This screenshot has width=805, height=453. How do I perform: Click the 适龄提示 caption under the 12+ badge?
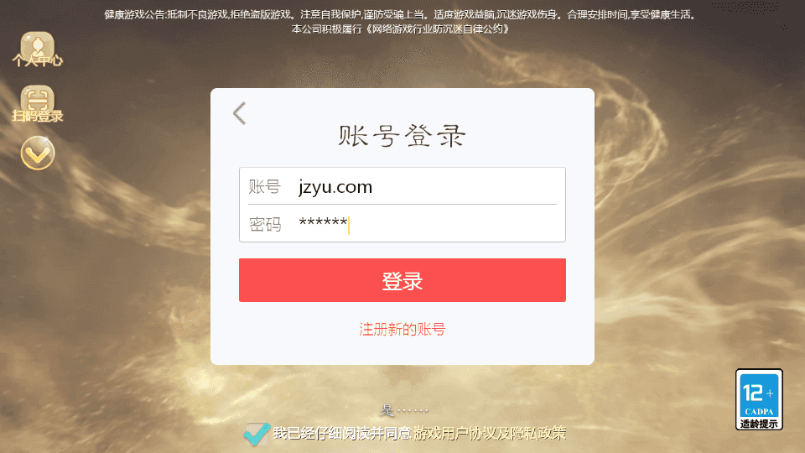click(759, 424)
